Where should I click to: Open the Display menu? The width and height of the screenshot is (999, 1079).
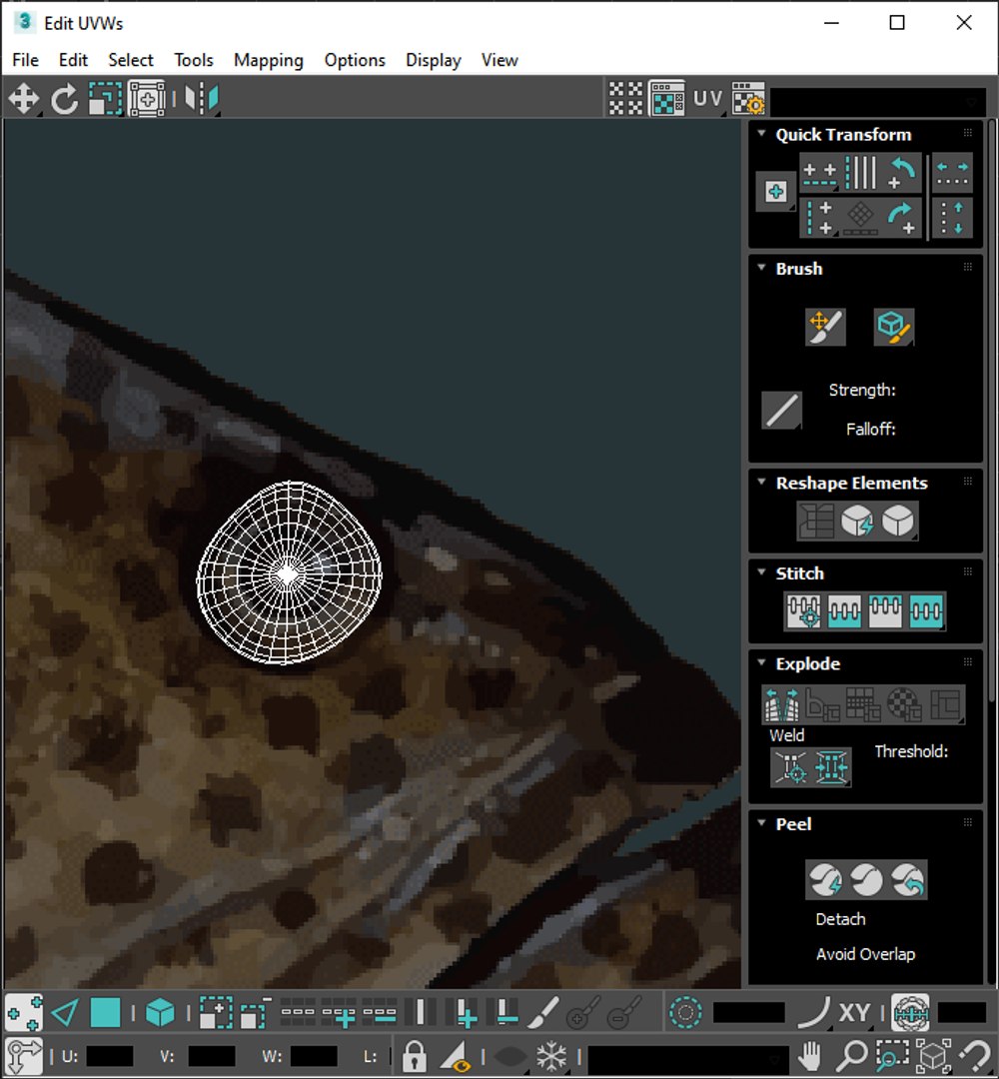pos(433,60)
